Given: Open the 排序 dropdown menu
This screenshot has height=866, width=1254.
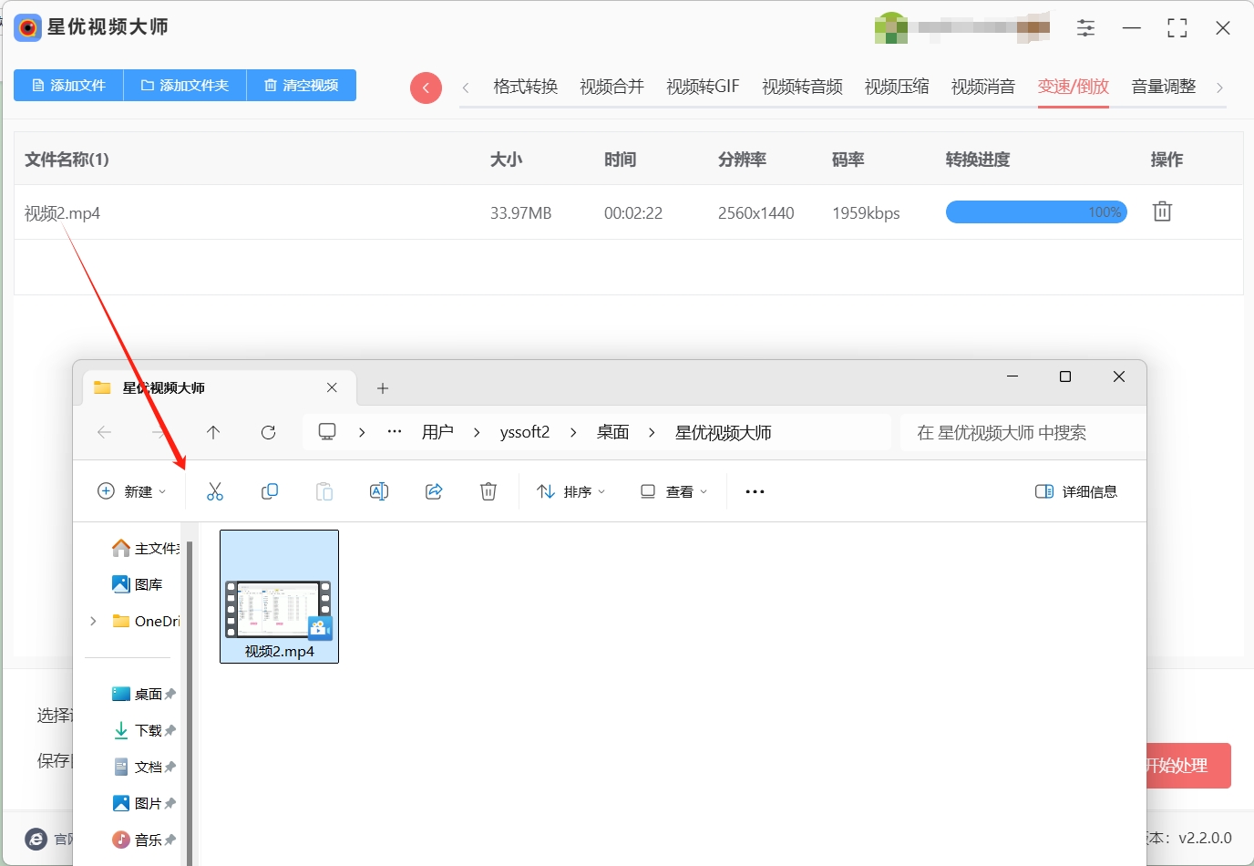Looking at the screenshot, I should pyautogui.click(x=570, y=491).
